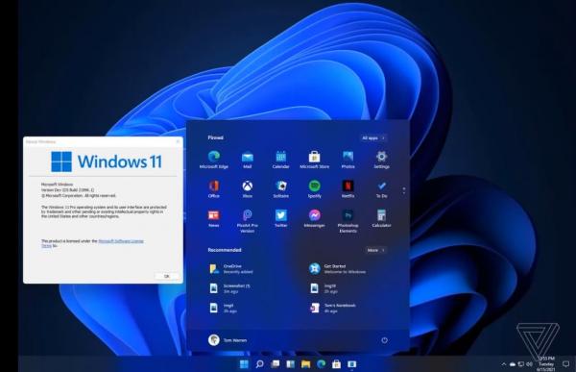Expand the All apps list
Viewport: 576px width, 372px height.
[x=373, y=138]
